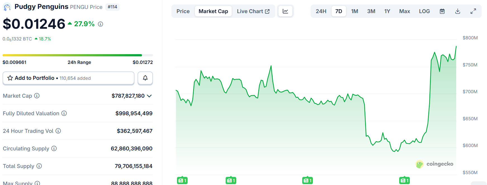This screenshot has width=487, height=185.
Task: Toggle LOG scale on chart
Action: point(424,11)
